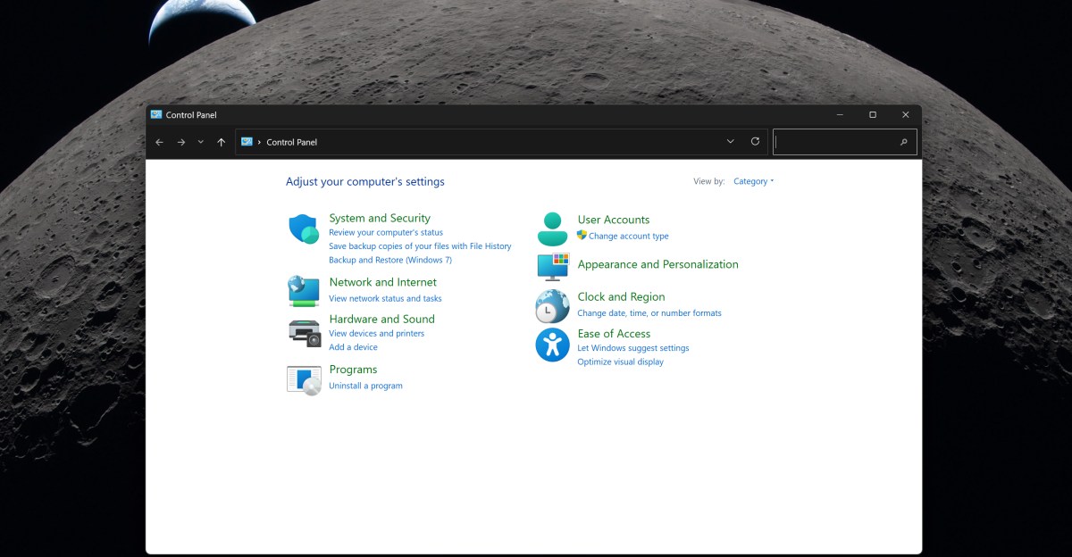Open the recent locations dropdown beside navigation arrows
1072x557 pixels.
pos(200,141)
